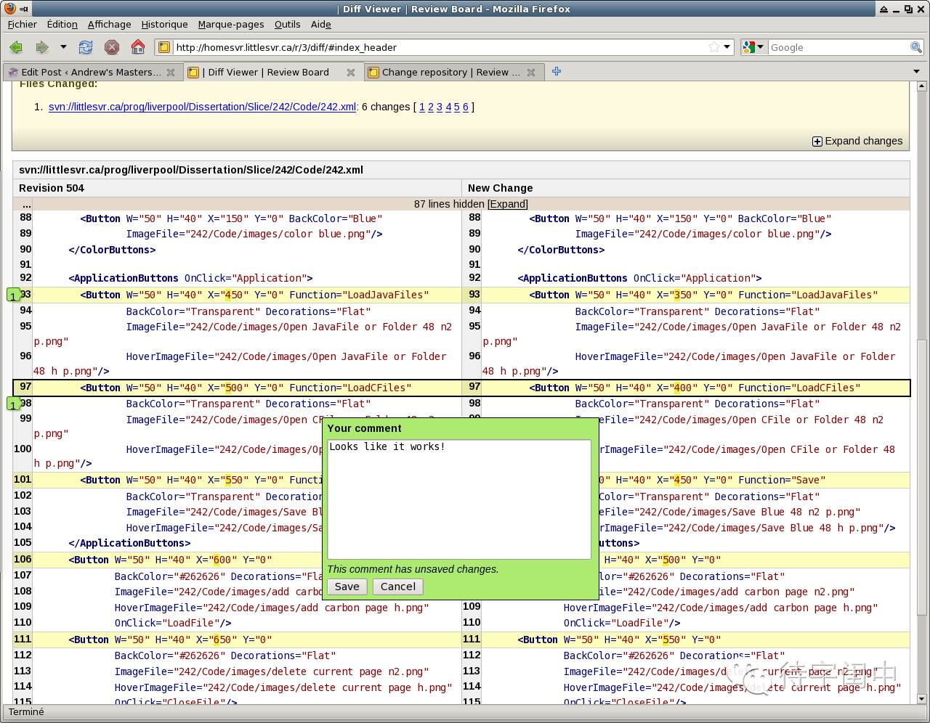Click the 'Your comment' dialog title
930x723 pixels.
365,428
